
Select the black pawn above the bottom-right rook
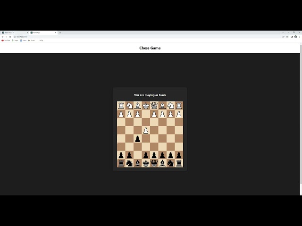click(179, 155)
